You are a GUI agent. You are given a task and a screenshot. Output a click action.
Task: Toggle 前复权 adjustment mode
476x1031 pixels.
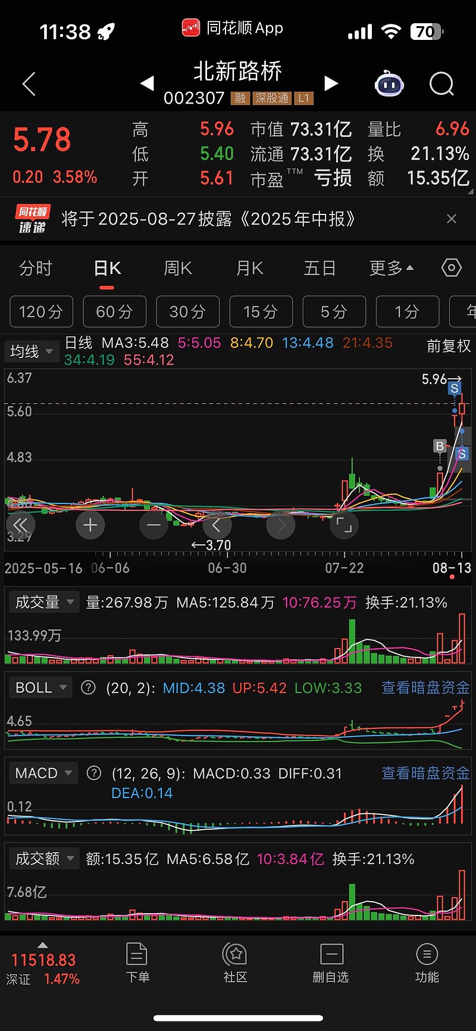(x=449, y=346)
